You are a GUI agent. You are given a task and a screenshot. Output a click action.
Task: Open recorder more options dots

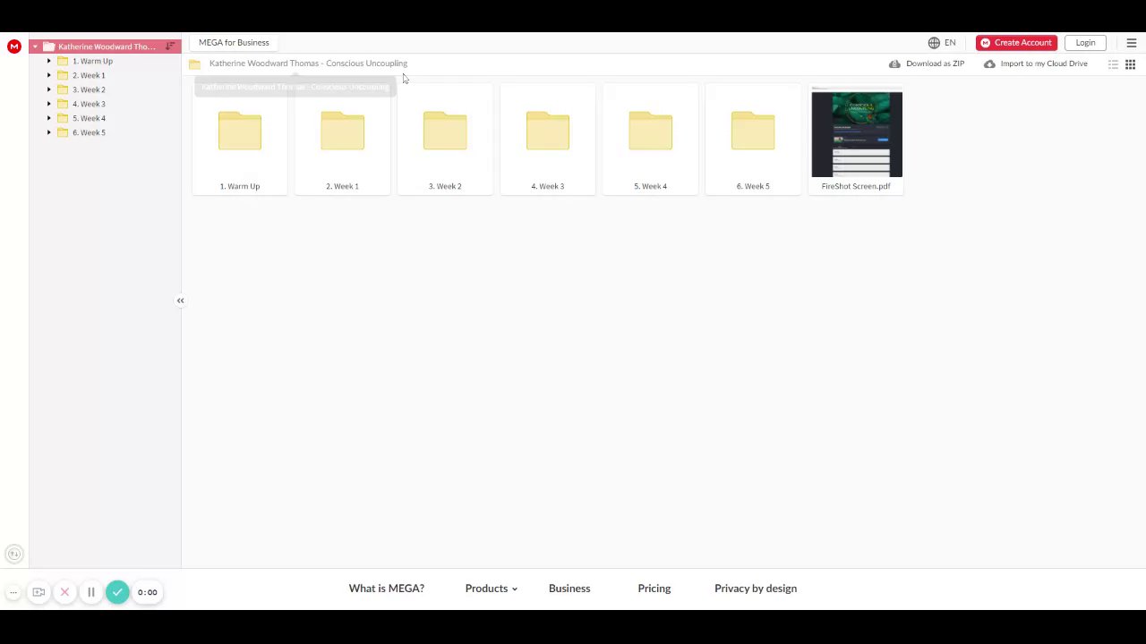(13, 592)
